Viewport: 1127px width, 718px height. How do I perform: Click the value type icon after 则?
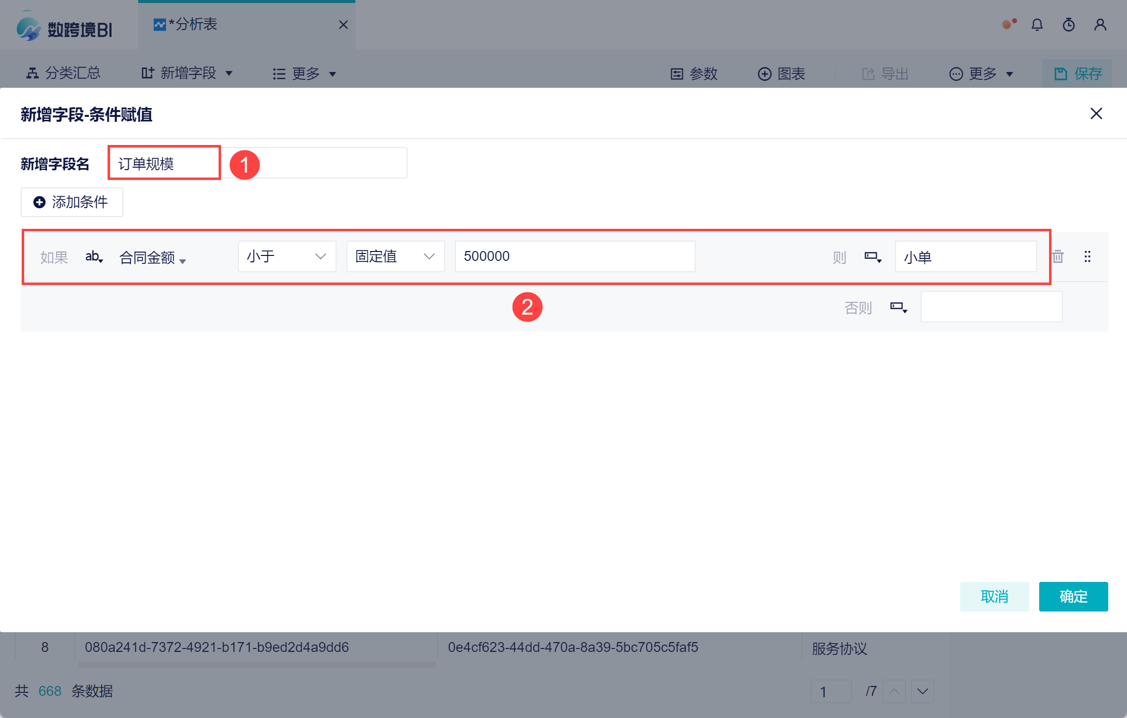[872, 256]
